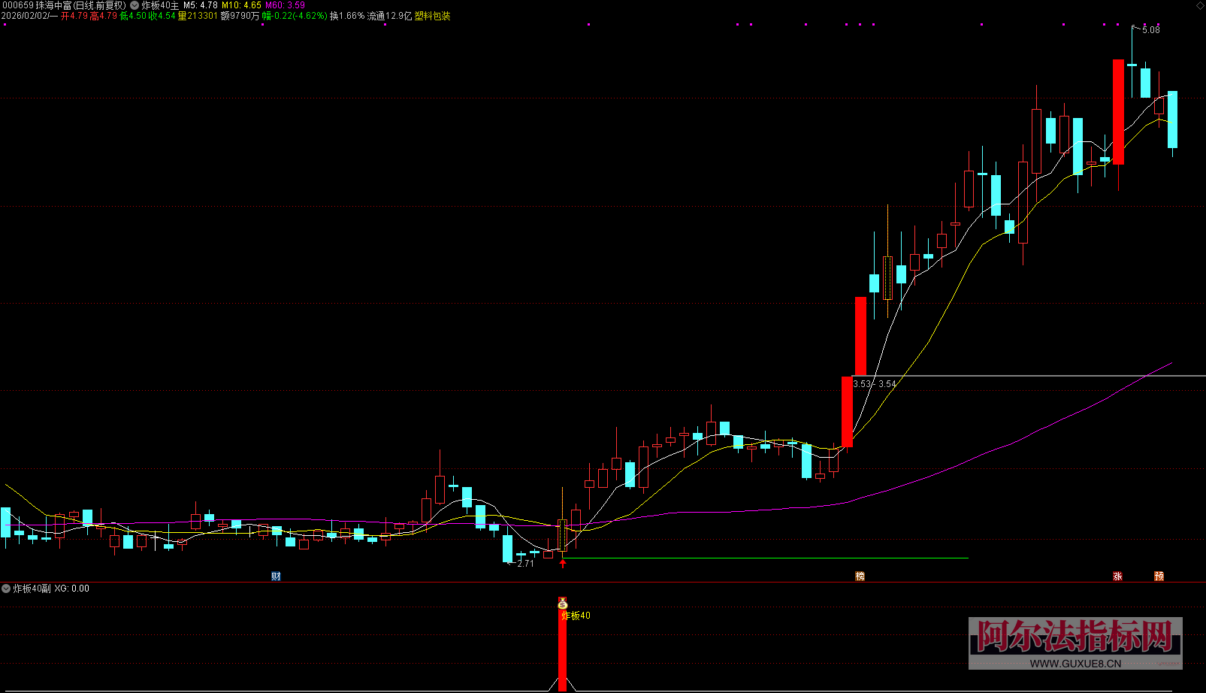Click the 2.71 low price label
Viewport: 1206px width, 693px height.
tap(525, 564)
